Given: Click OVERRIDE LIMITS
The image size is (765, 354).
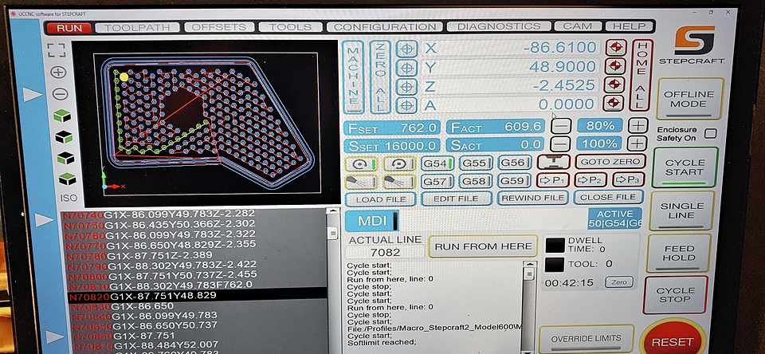Looking at the screenshot, I should 586,338.
